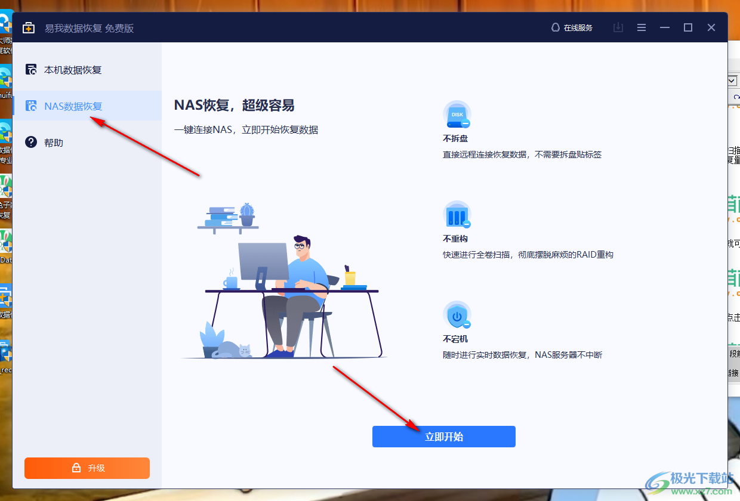Click the orange 升级 upgrade button
This screenshot has width=740, height=501.
click(x=87, y=468)
